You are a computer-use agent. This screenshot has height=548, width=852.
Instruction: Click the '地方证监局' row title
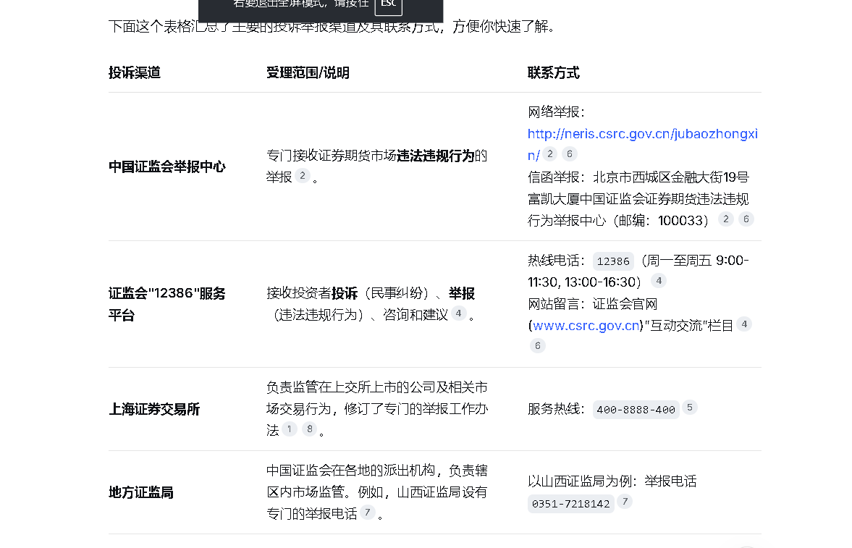click(141, 492)
